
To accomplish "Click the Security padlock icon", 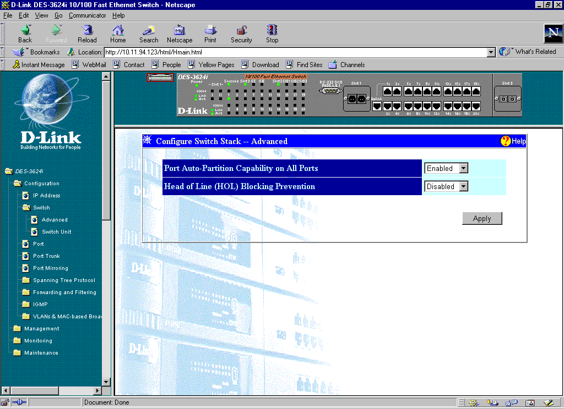I will coord(241,31).
